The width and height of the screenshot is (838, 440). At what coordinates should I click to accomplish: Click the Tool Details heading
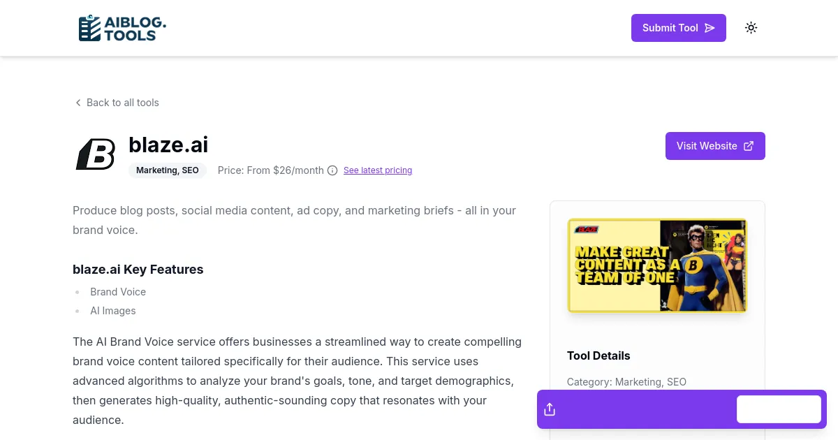click(x=598, y=355)
